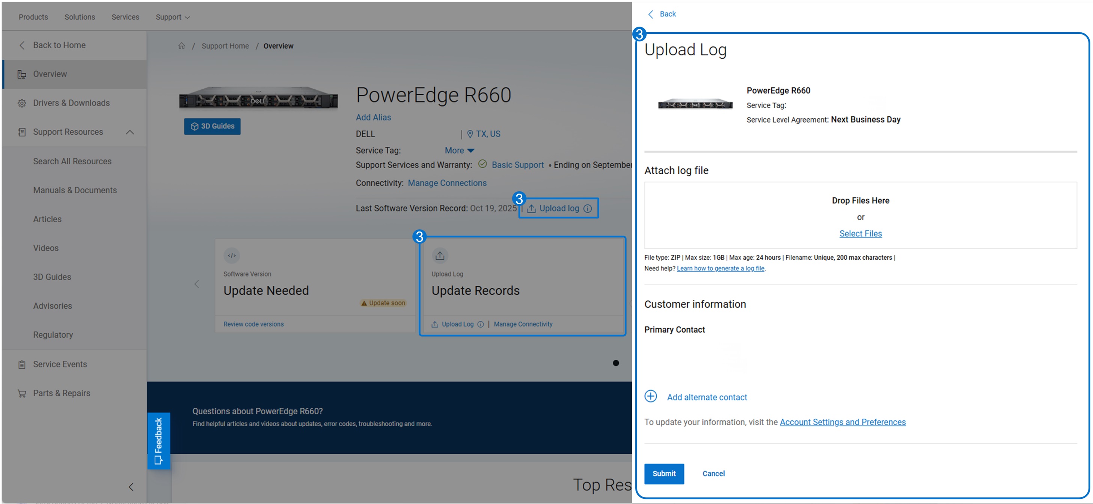Click the back arrow in the Upload Log panel

tap(651, 14)
